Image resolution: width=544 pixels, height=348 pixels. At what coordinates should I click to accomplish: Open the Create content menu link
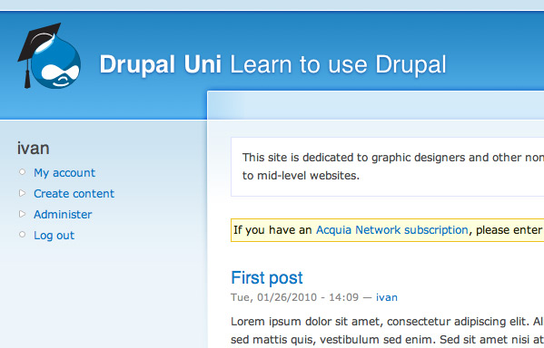pyautogui.click(x=74, y=193)
